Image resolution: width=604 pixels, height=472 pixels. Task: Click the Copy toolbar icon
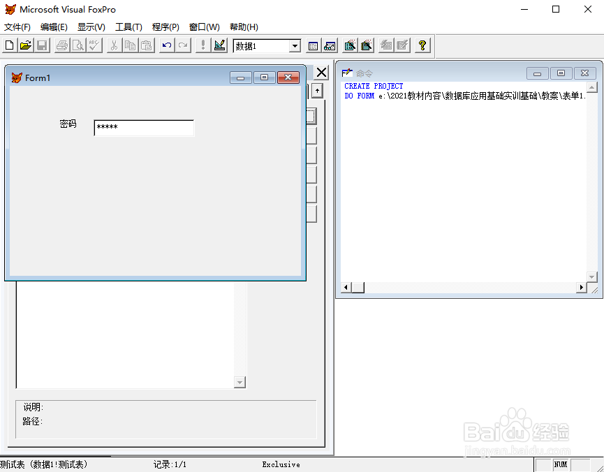coord(130,45)
